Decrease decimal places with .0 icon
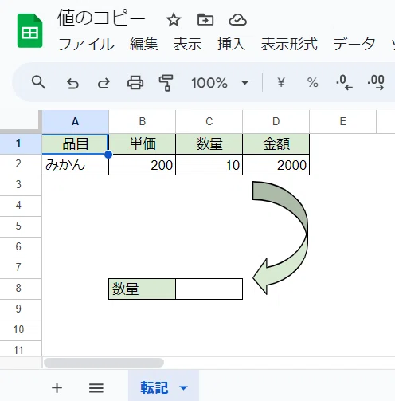This screenshot has height=401, width=395. pos(344,82)
